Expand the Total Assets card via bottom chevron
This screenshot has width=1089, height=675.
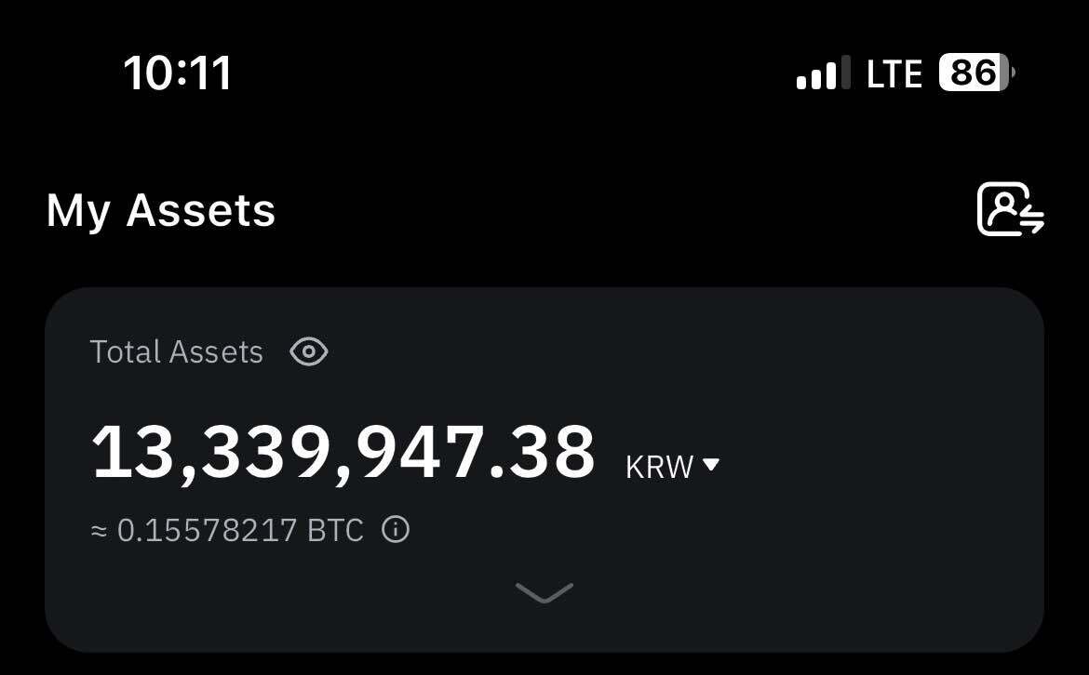click(x=544, y=592)
